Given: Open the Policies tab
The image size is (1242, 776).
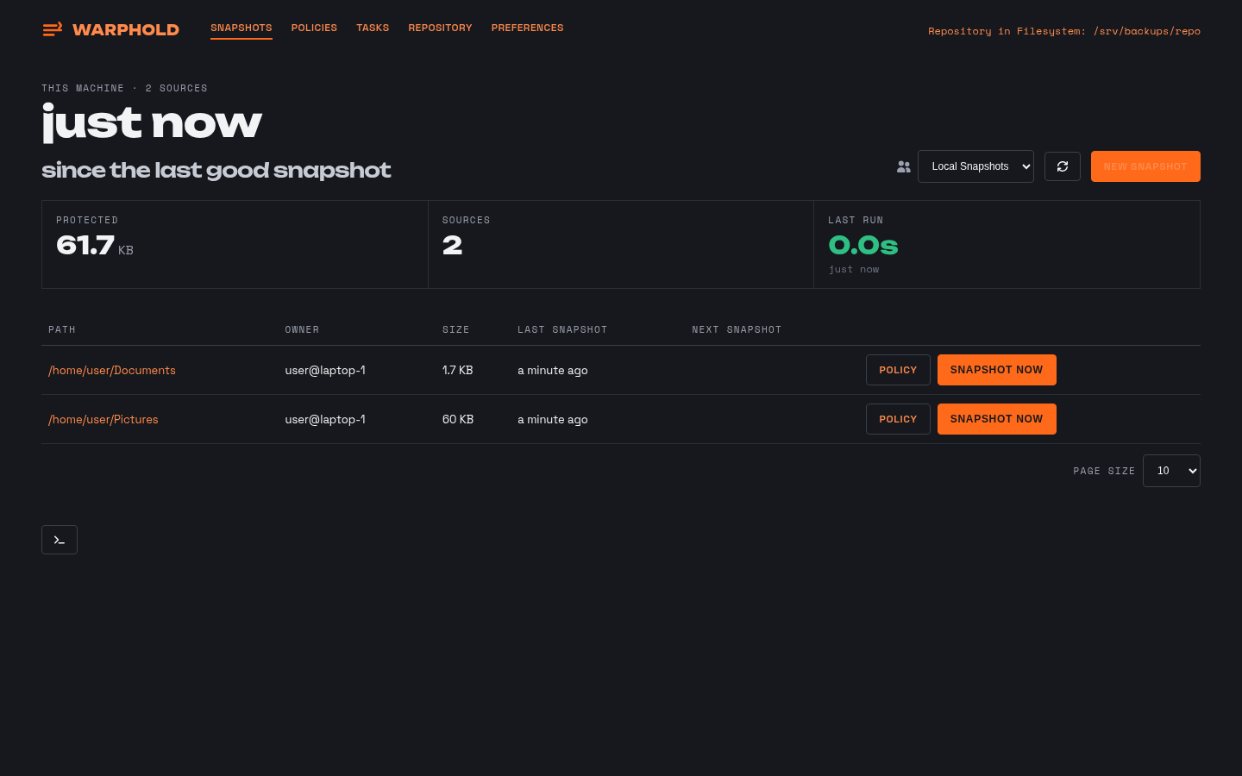Looking at the screenshot, I should [314, 28].
